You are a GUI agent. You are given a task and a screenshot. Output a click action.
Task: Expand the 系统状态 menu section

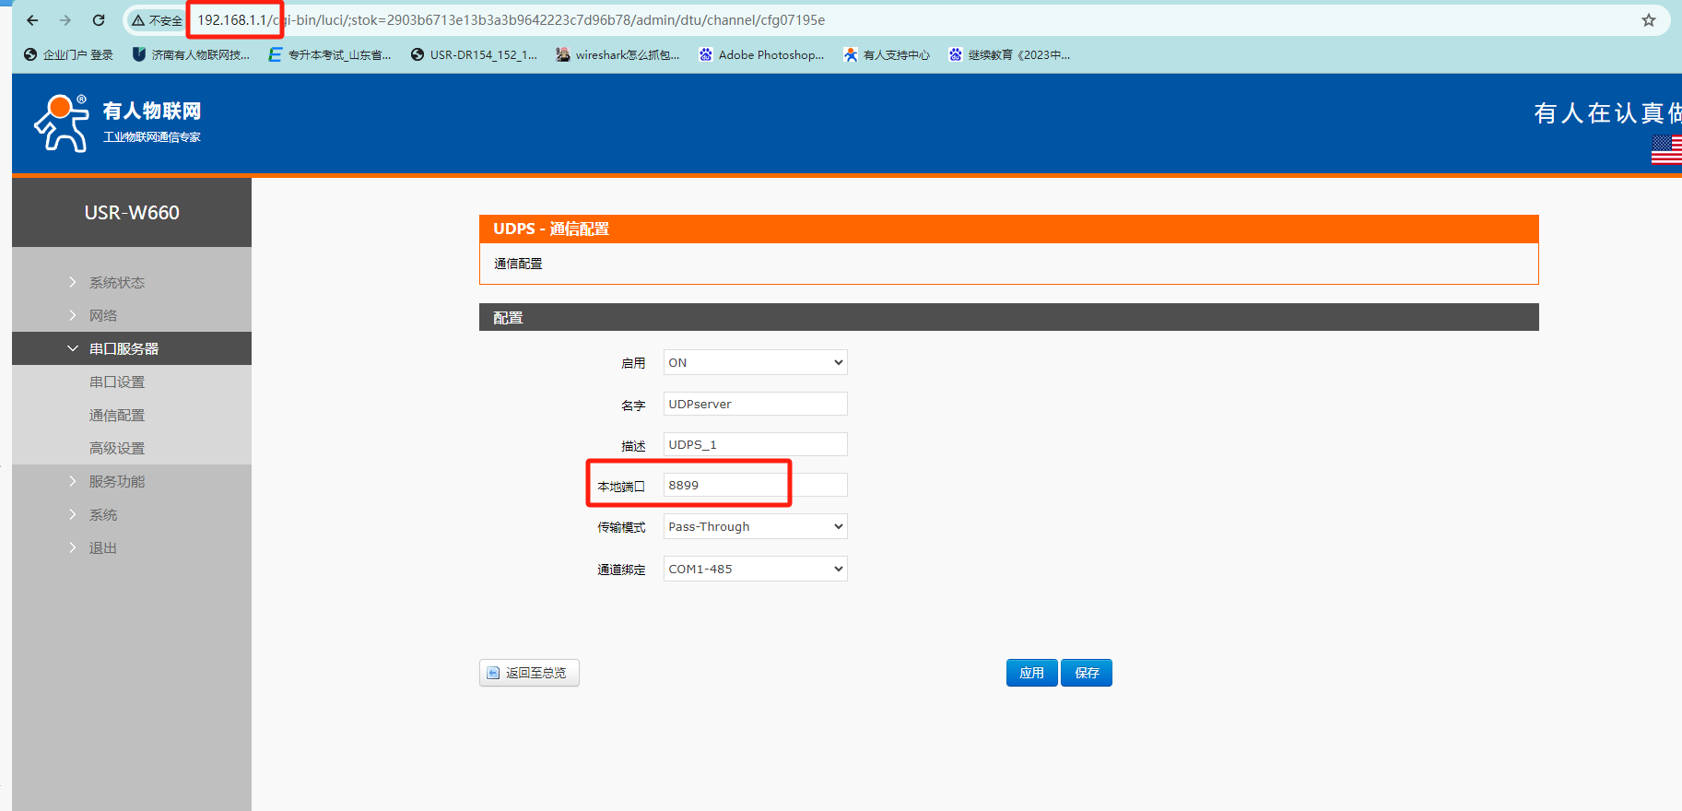point(117,282)
